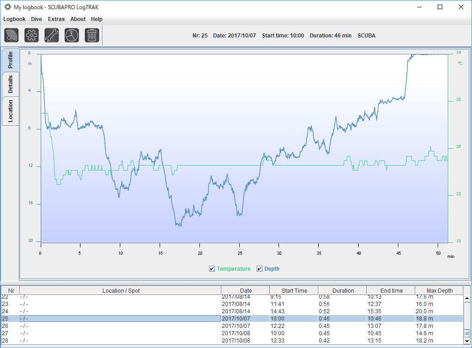Open the pie chart statistics icon
The image size is (472, 348).
[x=72, y=35]
